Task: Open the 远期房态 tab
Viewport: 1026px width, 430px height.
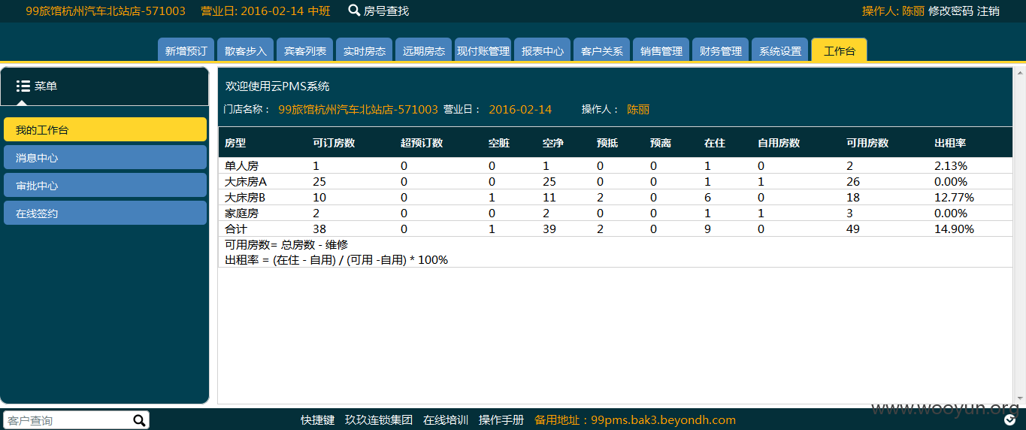Action: click(x=424, y=50)
